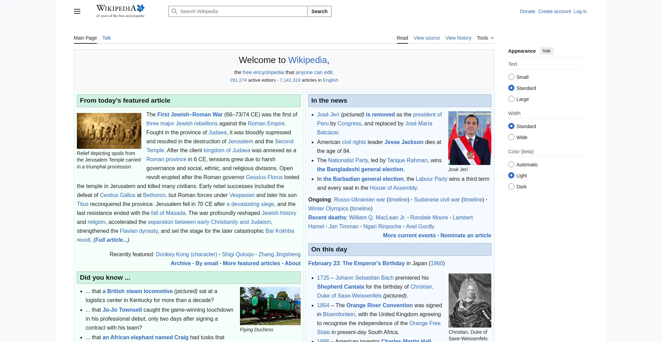The image size is (662, 342).
Task: Open Shigi Qutuqu link
Action: click(x=238, y=254)
